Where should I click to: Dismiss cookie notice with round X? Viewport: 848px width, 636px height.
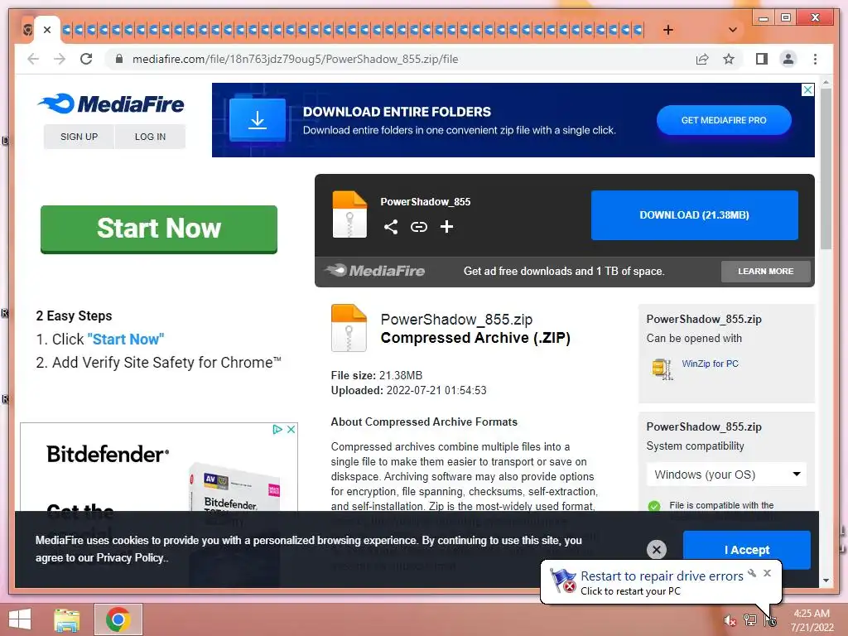(657, 550)
